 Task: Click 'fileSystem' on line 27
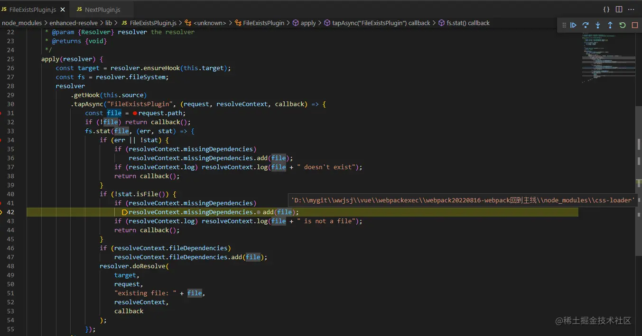(x=147, y=77)
